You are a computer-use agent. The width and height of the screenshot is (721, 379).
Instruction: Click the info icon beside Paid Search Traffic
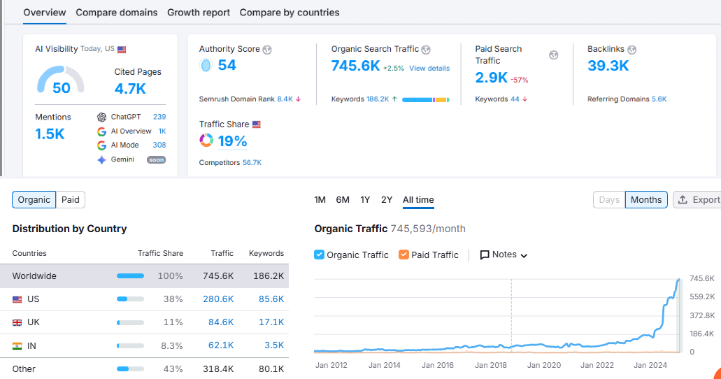(554, 55)
